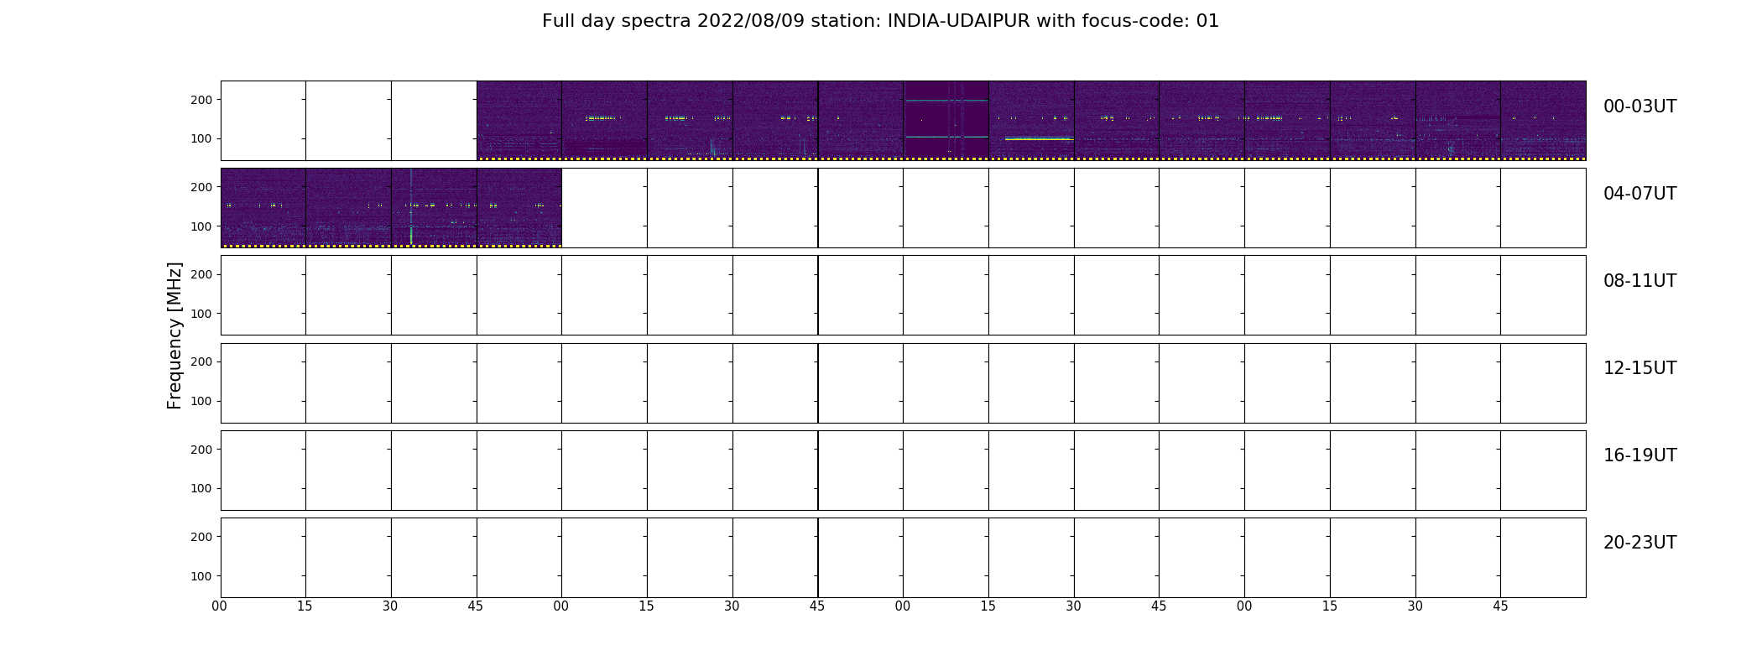Click the 100 tick label of 08-11UT row
This screenshot has height=671, width=1762.
pyautogui.click(x=201, y=314)
